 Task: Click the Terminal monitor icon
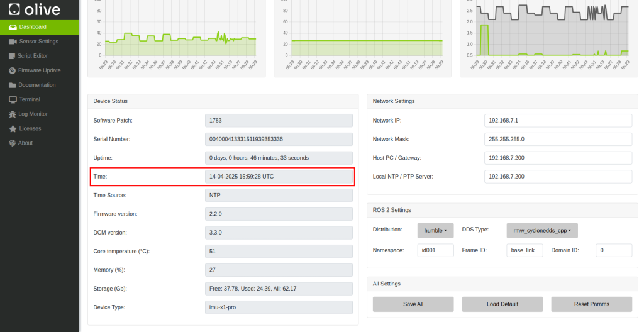click(13, 99)
